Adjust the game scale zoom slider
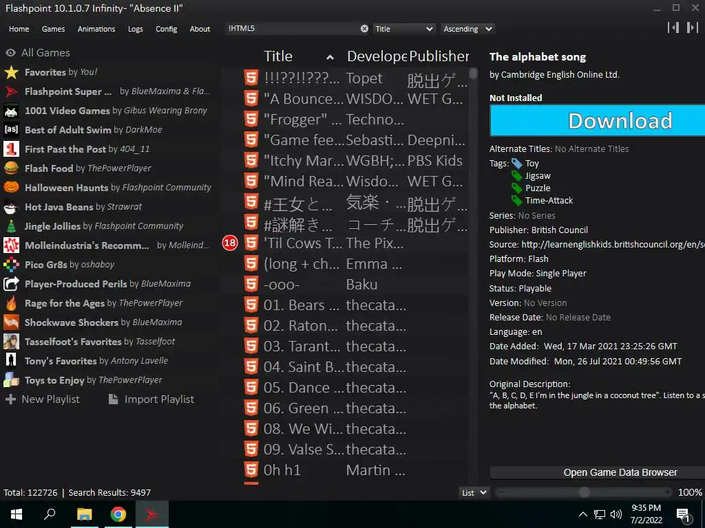Image resolution: width=705 pixels, height=528 pixels. coord(584,492)
